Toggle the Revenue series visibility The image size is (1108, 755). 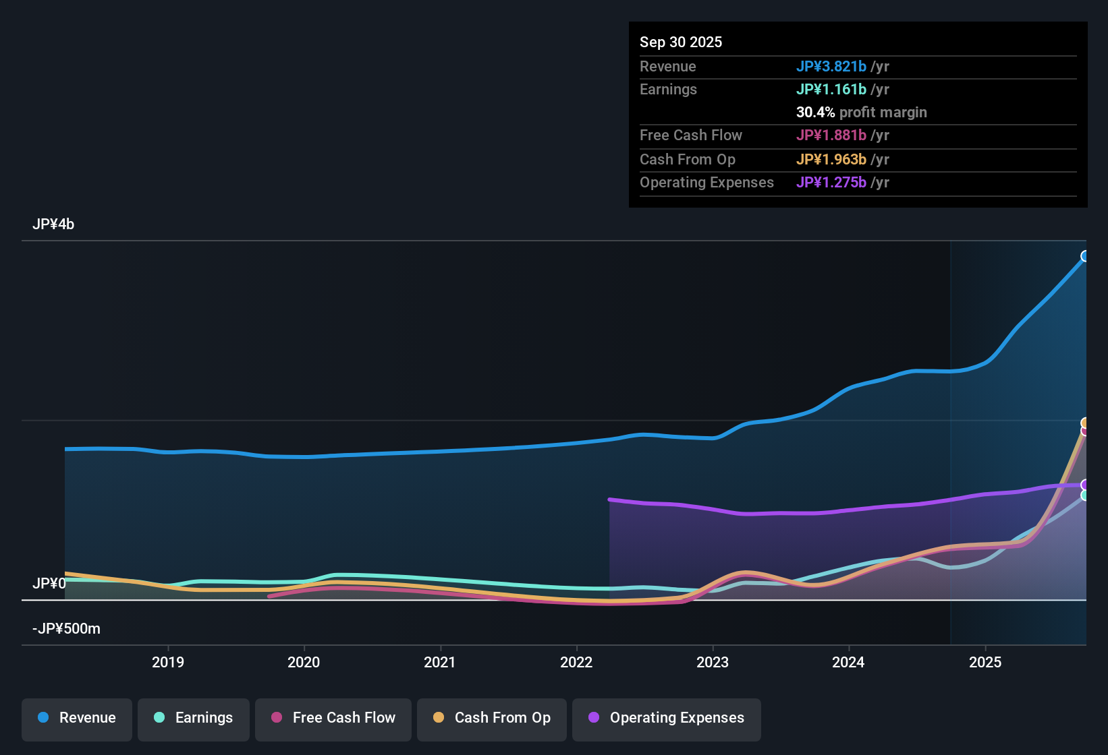76,718
